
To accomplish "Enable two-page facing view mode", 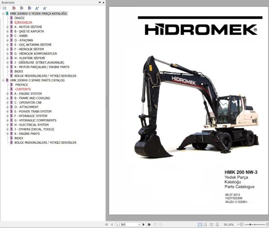I will pyautogui.click(x=212, y=224).
